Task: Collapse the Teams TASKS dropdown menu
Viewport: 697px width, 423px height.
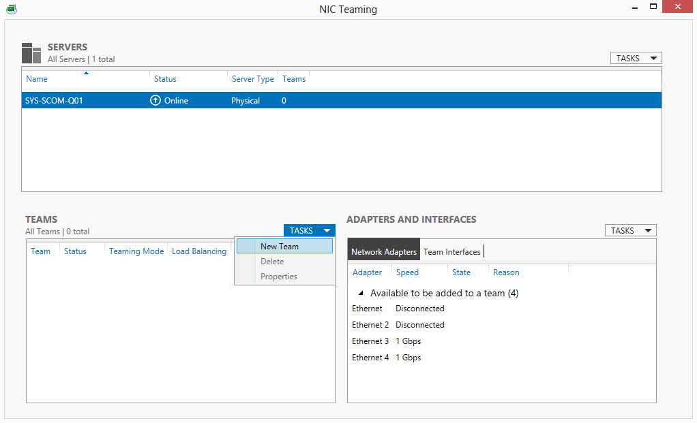Action: pyautogui.click(x=309, y=231)
